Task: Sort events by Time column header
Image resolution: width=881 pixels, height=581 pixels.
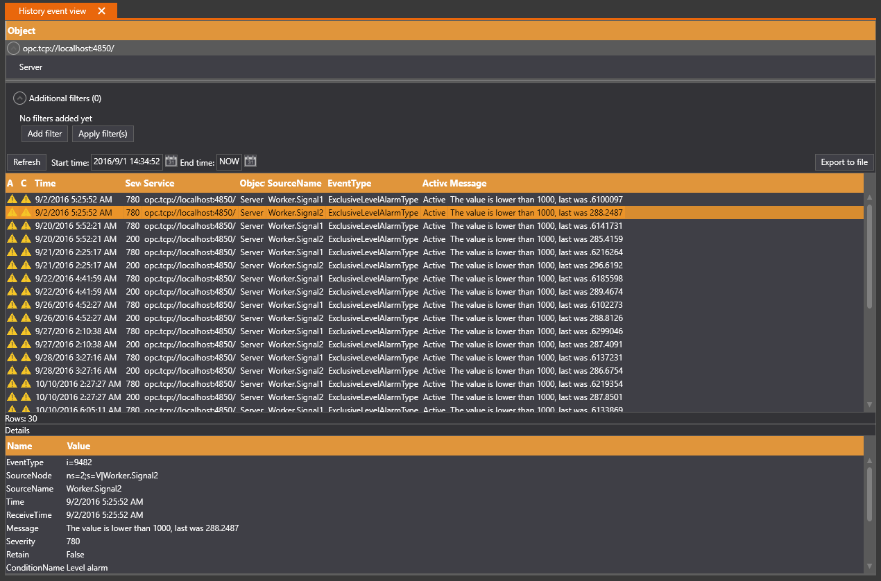Action: point(45,184)
